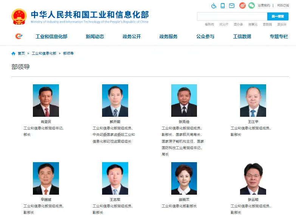Click the orange swirl icon in navigation bar
The height and width of the screenshot is (220, 296).
pyautogui.click(x=19, y=36)
